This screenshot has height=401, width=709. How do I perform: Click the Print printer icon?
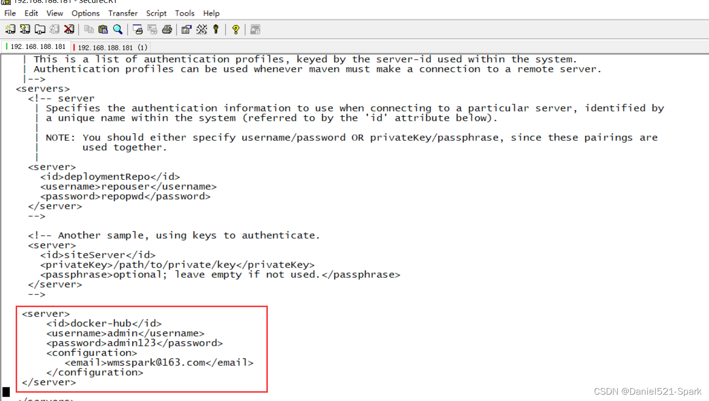pos(167,29)
